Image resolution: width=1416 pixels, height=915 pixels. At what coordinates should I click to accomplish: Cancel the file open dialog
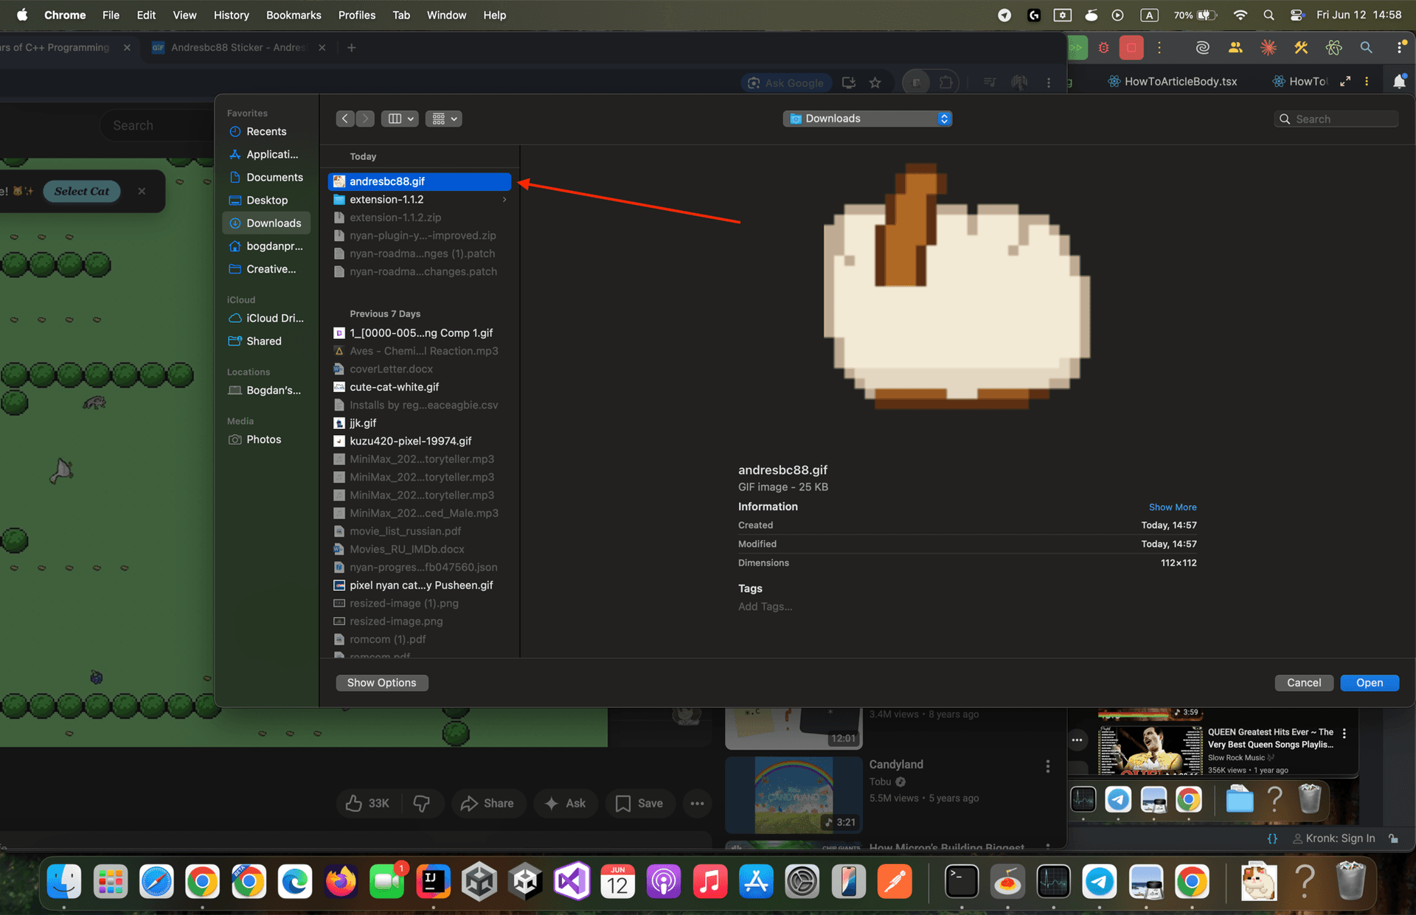(x=1304, y=683)
